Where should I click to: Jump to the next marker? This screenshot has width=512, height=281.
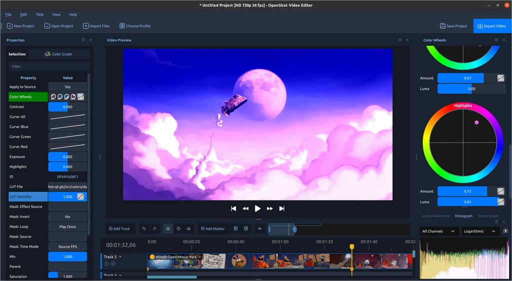click(246, 229)
